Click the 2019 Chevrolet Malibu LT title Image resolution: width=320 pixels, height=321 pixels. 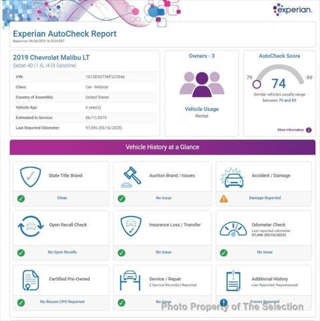(51, 58)
